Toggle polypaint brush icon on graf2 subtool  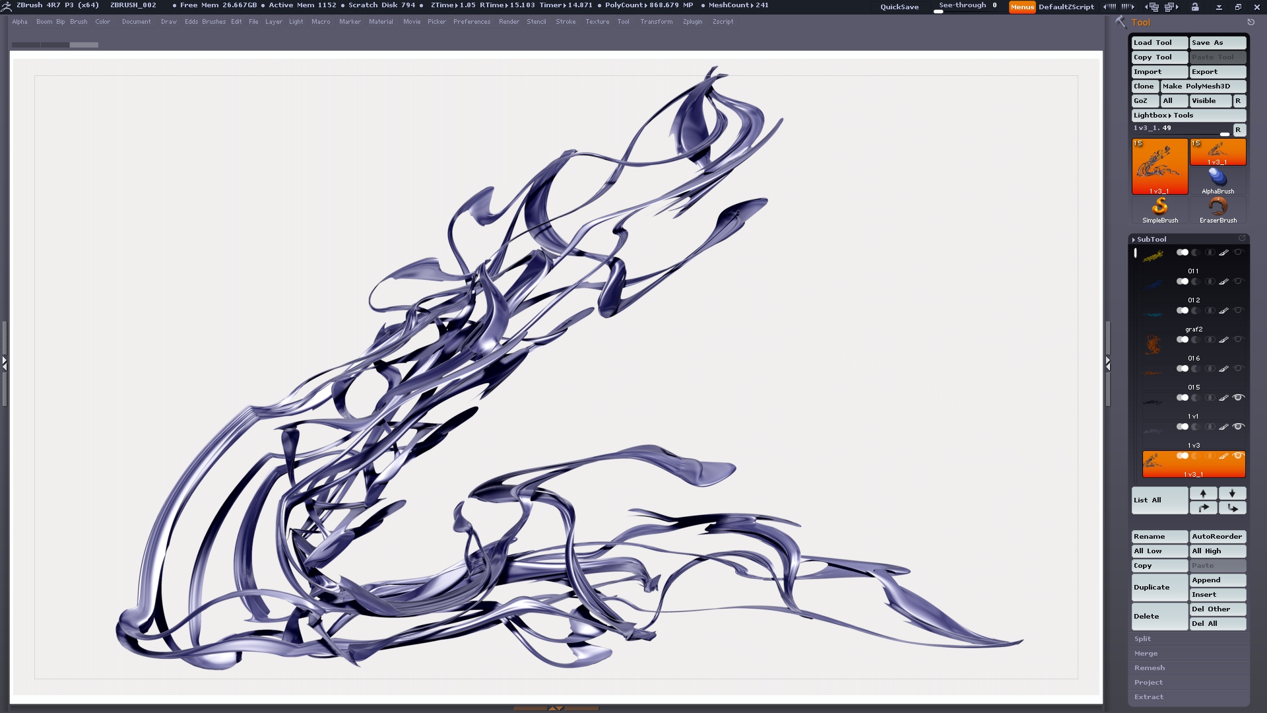(1223, 310)
